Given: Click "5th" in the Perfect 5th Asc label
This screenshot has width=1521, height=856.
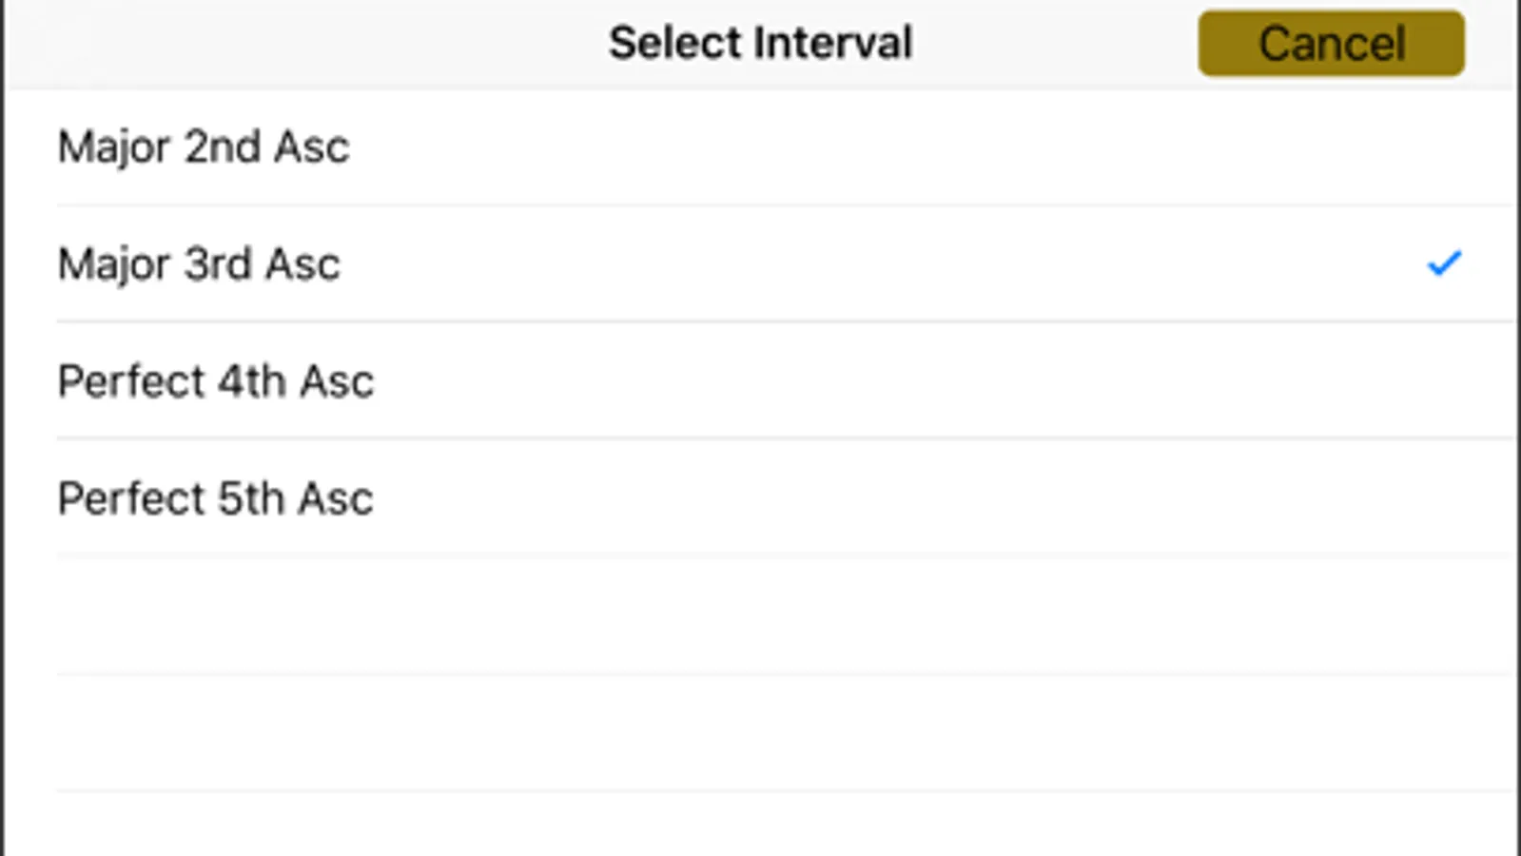Looking at the screenshot, I should pyautogui.click(x=251, y=498).
